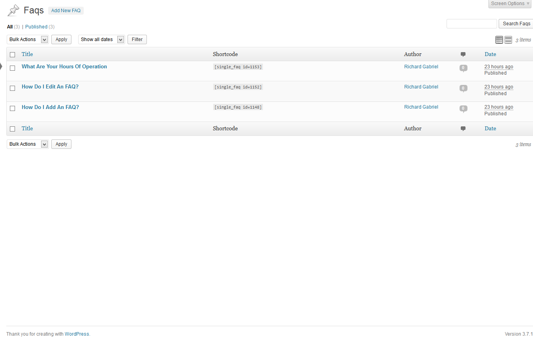Expand the Screen Options panel
This screenshot has height=340, width=533.
(x=510, y=4)
